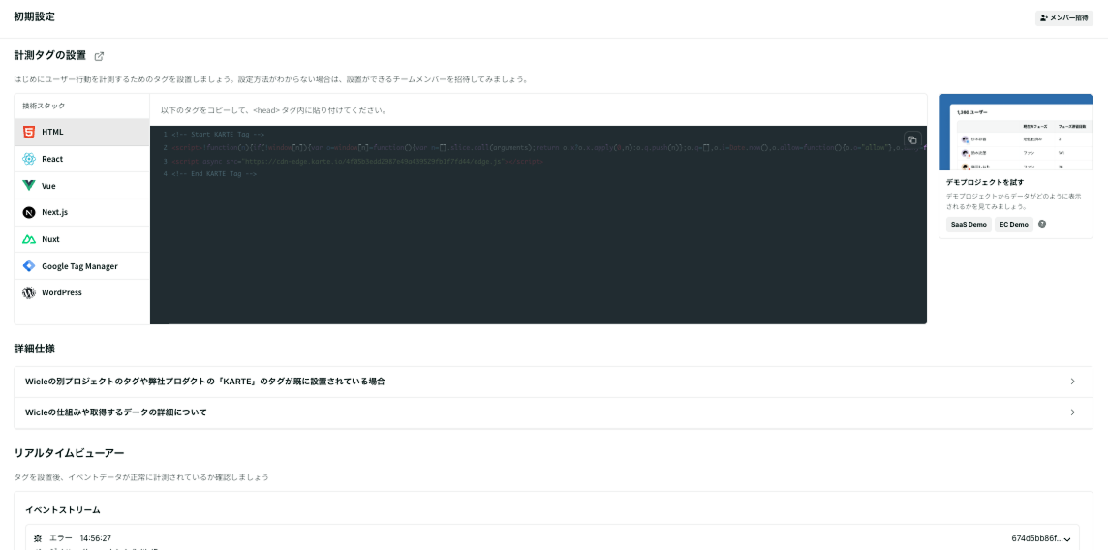Click the イベントストリーム heading
The height and width of the screenshot is (550, 1108).
tap(63, 509)
